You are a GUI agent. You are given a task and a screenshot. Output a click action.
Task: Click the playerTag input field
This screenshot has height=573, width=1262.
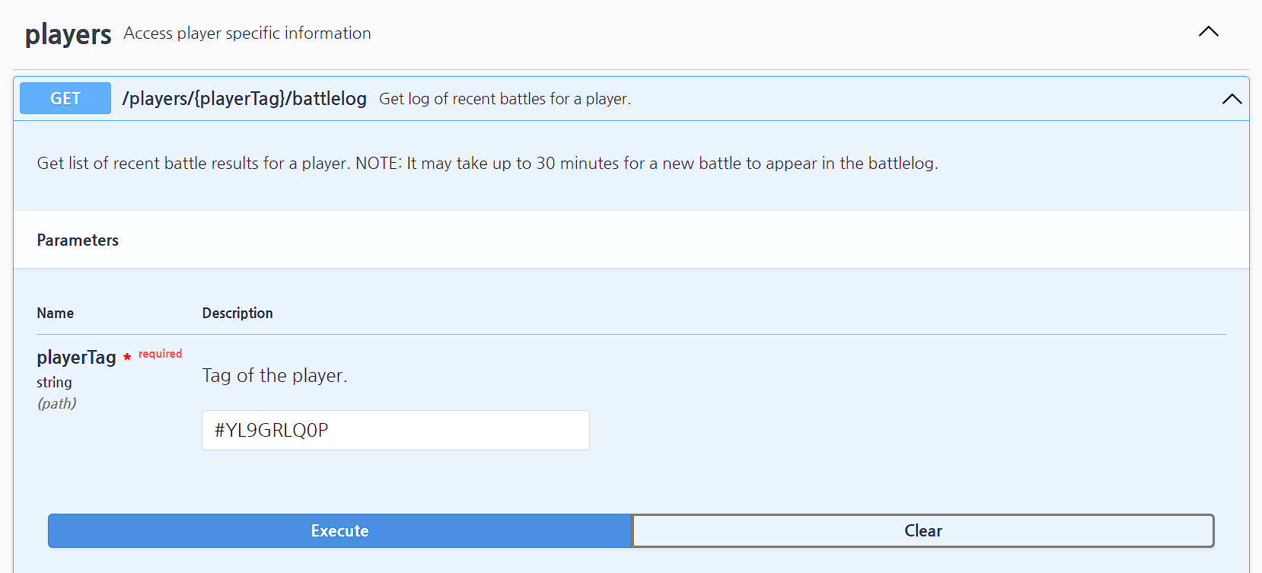(395, 430)
